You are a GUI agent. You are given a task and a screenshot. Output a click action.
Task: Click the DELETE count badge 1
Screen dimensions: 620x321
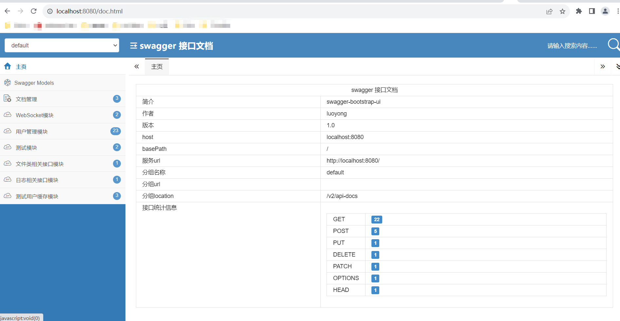[375, 255]
